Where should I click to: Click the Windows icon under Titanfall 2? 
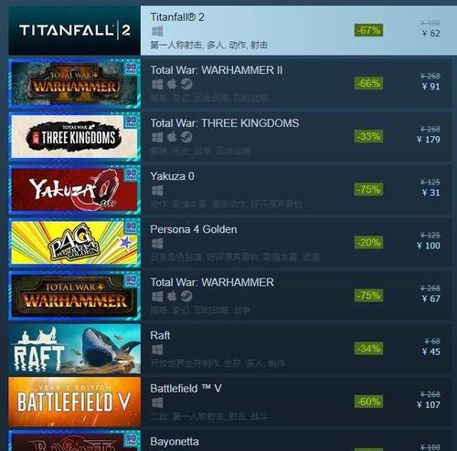(x=157, y=31)
